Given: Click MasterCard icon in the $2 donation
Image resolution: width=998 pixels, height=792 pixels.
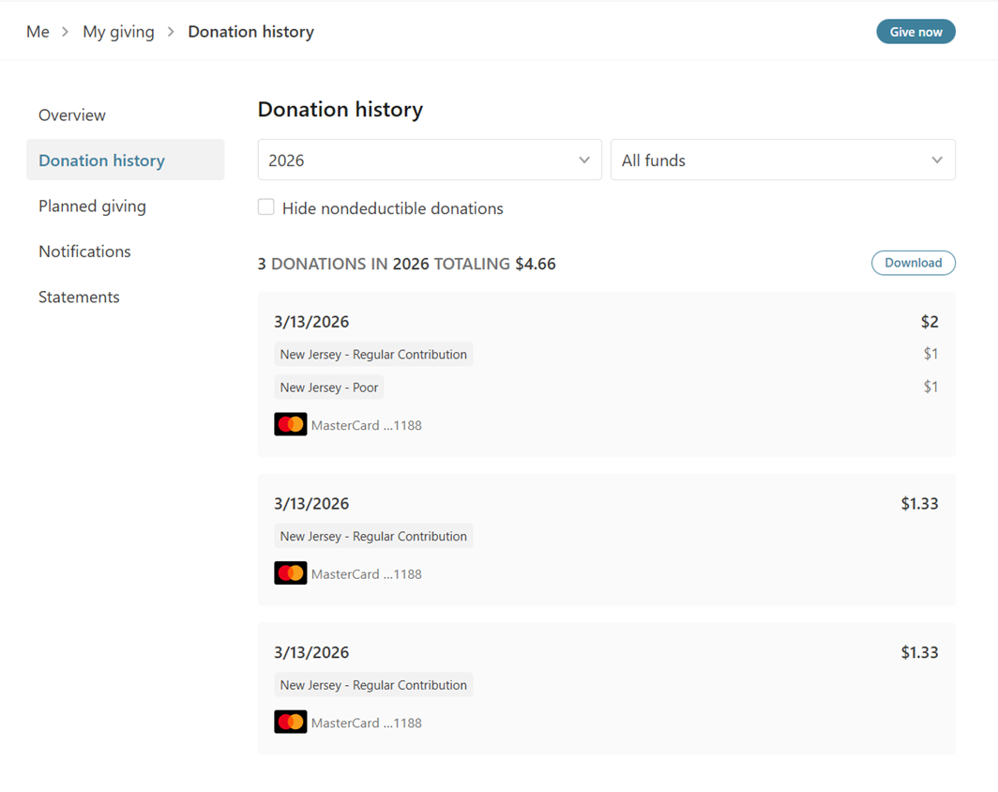Looking at the screenshot, I should pyautogui.click(x=290, y=424).
